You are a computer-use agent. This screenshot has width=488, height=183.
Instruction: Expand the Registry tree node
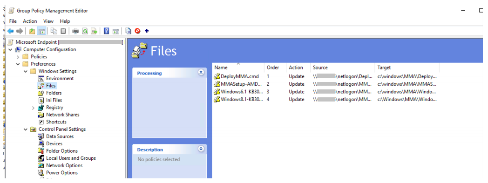pyautogui.click(x=33, y=108)
